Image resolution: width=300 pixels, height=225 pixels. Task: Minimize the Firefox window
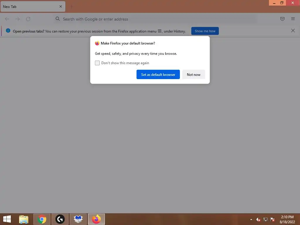pos(274,3)
